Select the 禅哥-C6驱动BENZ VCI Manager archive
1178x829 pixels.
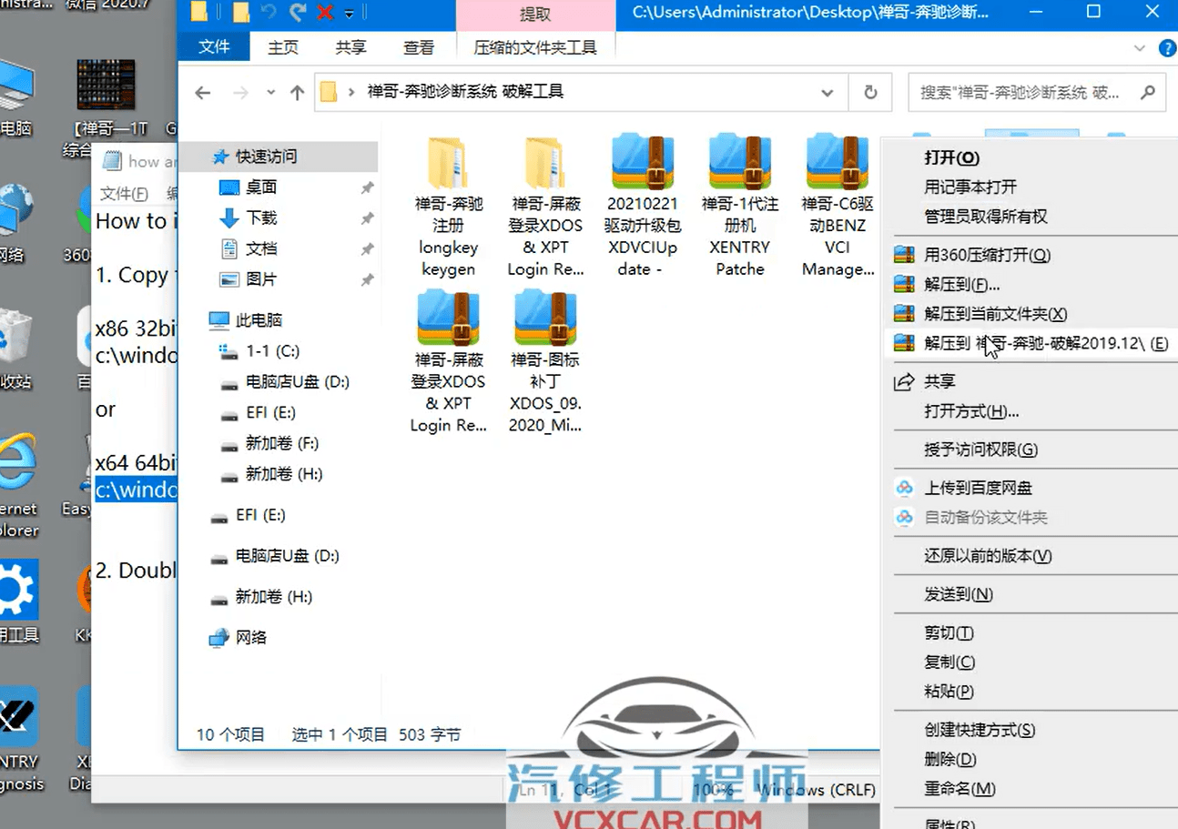(835, 164)
